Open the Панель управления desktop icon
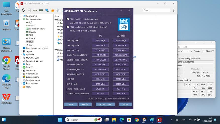The height and width of the screenshot is (124, 220). click(x=6, y=45)
